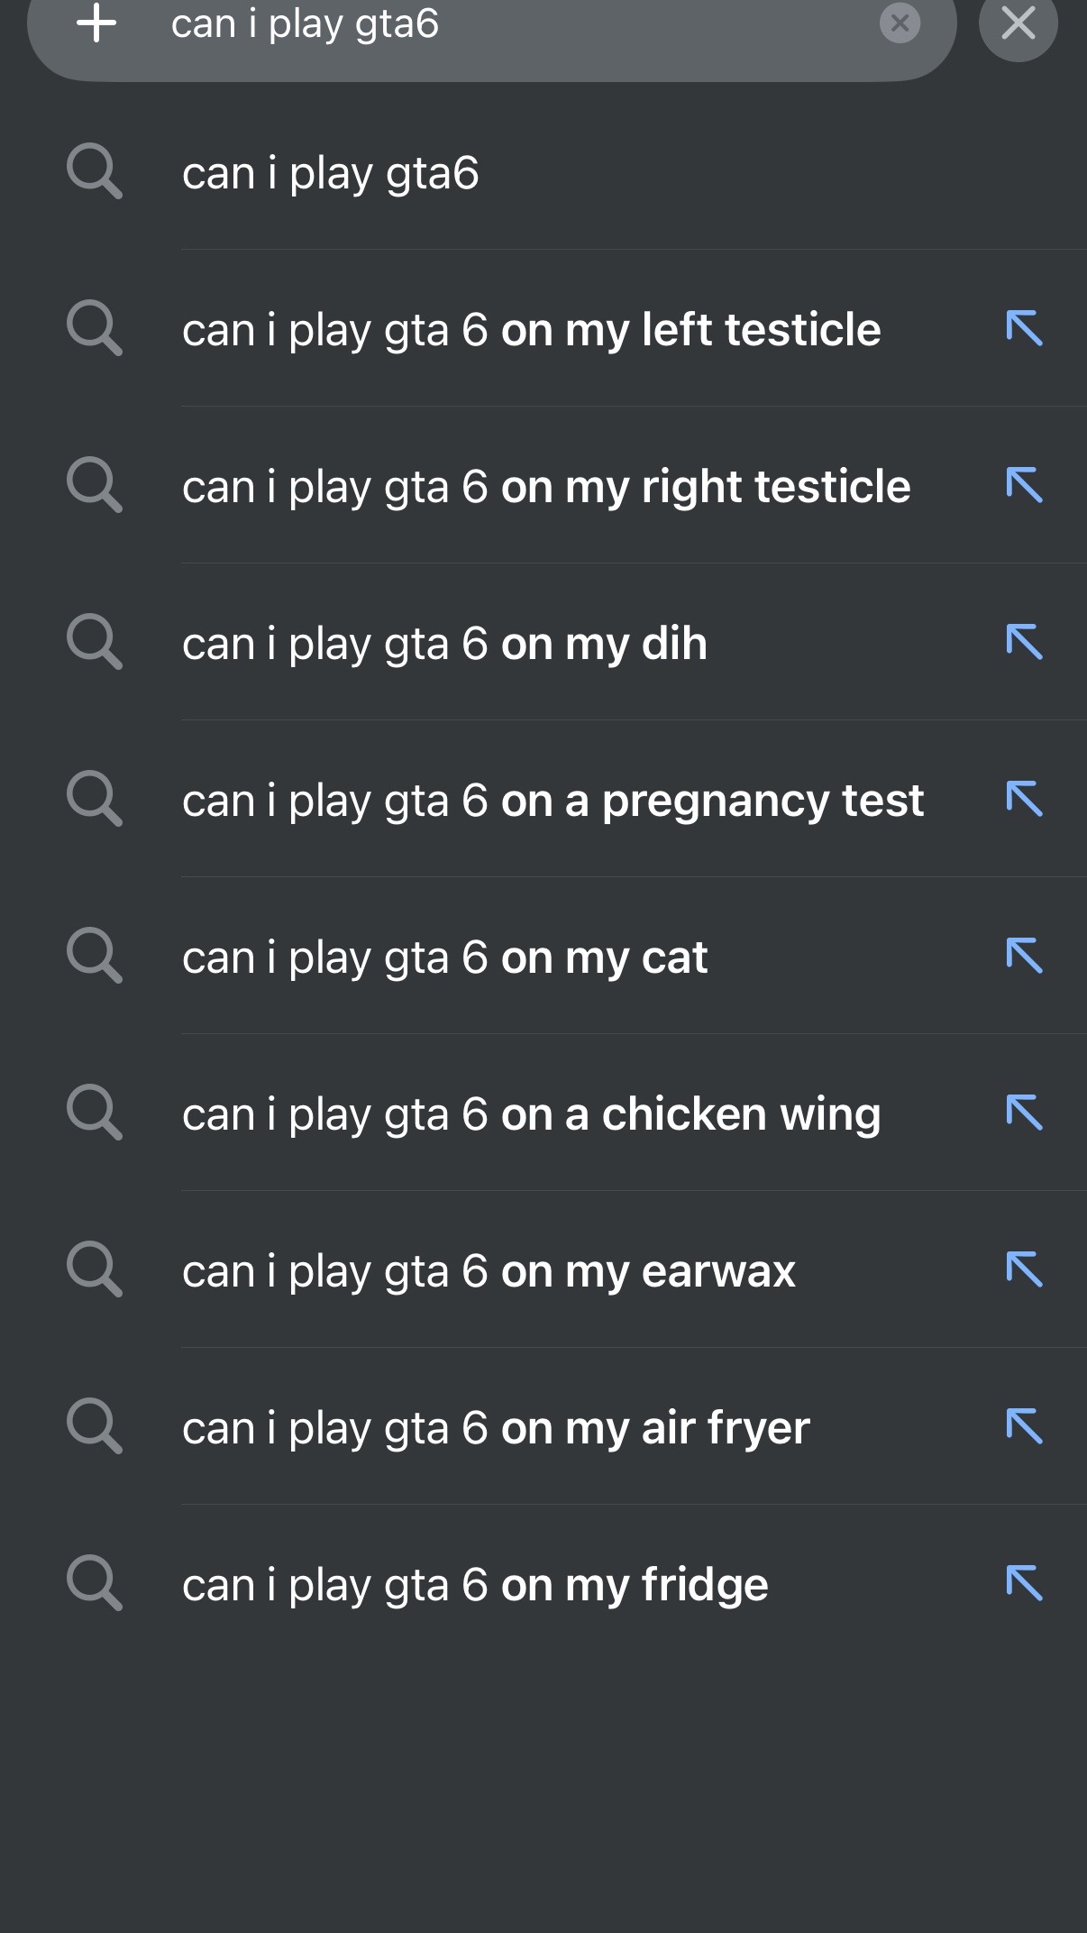This screenshot has height=1933, width=1087.
Task: Fill query arrow for left testicle suggestion
Action: pos(1025,328)
